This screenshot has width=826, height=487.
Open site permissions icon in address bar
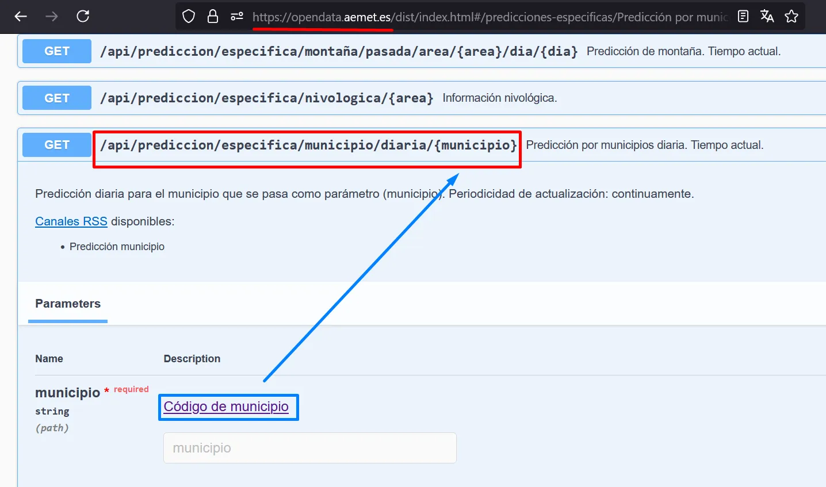(237, 17)
